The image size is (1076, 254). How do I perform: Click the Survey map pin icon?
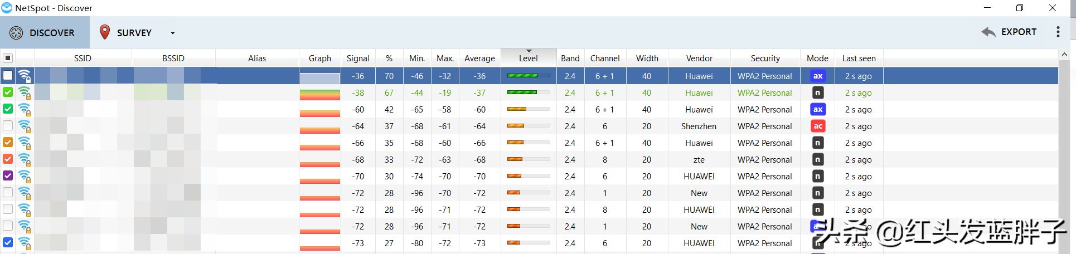[104, 32]
